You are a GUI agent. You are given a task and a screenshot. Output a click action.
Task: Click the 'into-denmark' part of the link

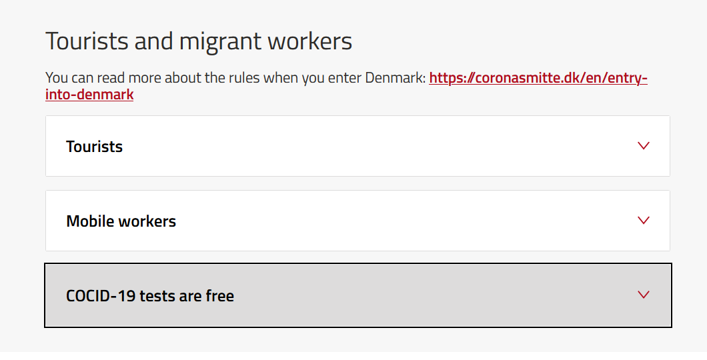[x=89, y=95]
